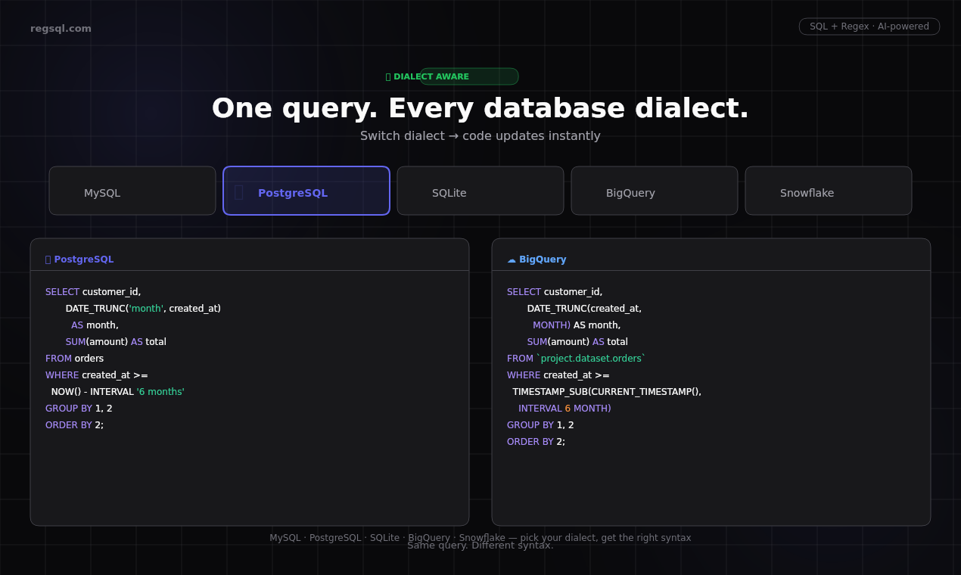
Task: Click the footer dialect list text
Action: 480,538
